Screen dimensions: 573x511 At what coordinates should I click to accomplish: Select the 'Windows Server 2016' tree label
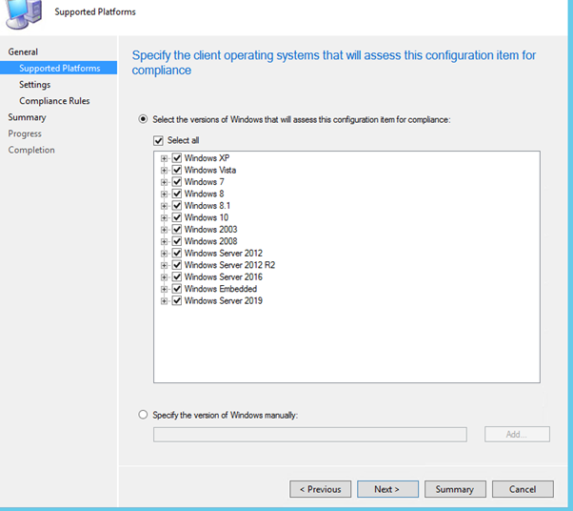pyautogui.click(x=224, y=277)
